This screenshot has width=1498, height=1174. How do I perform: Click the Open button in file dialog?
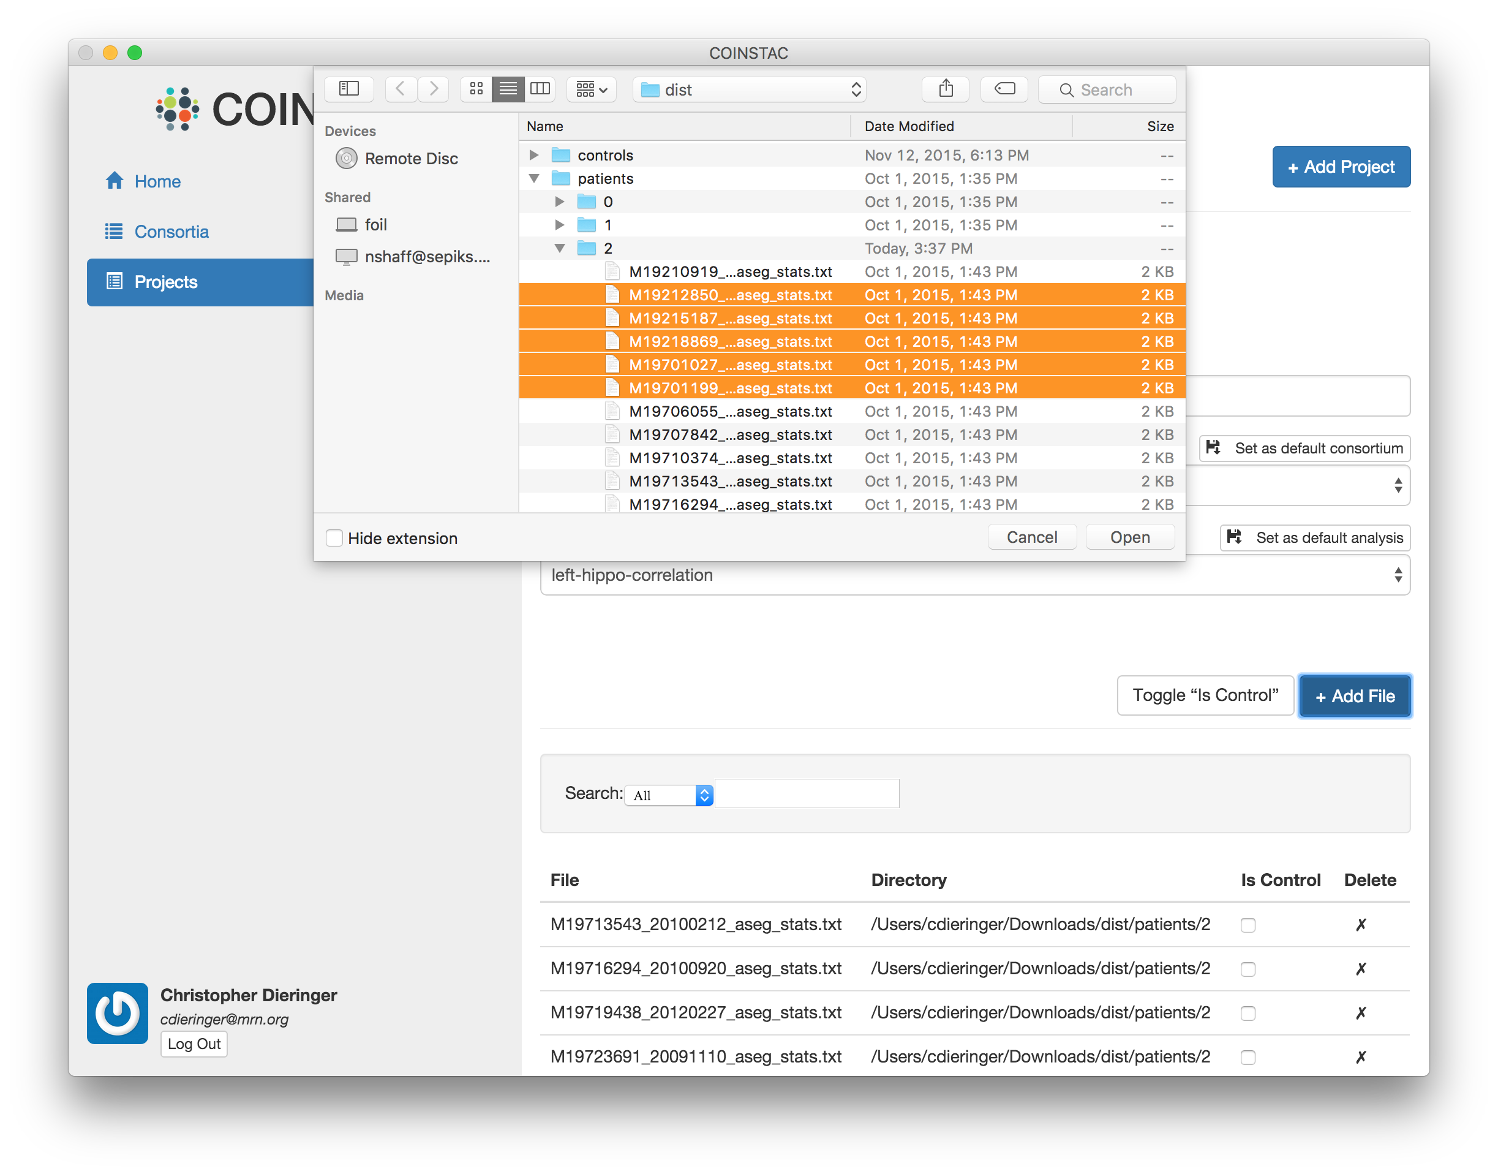coord(1129,537)
